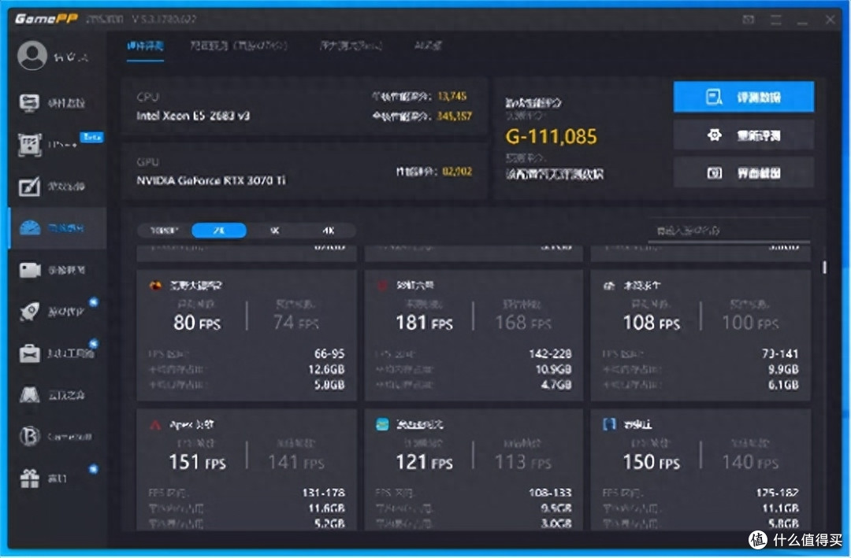Click the blue benchmark data button
The width and height of the screenshot is (851, 558).
tap(744, 97)
